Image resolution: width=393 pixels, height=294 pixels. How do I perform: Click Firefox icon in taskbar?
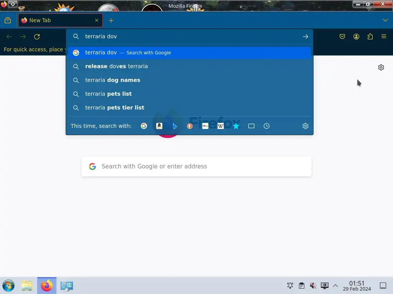pyautogui.click(x=47, y=286)
